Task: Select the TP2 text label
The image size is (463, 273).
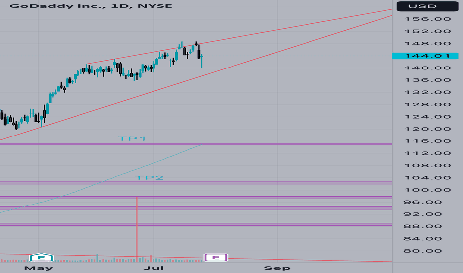Action: coord(149,177)
